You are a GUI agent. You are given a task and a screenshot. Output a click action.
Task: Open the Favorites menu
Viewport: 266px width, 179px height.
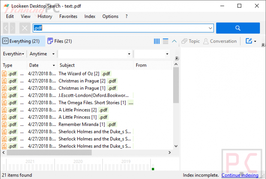point(68,16)
